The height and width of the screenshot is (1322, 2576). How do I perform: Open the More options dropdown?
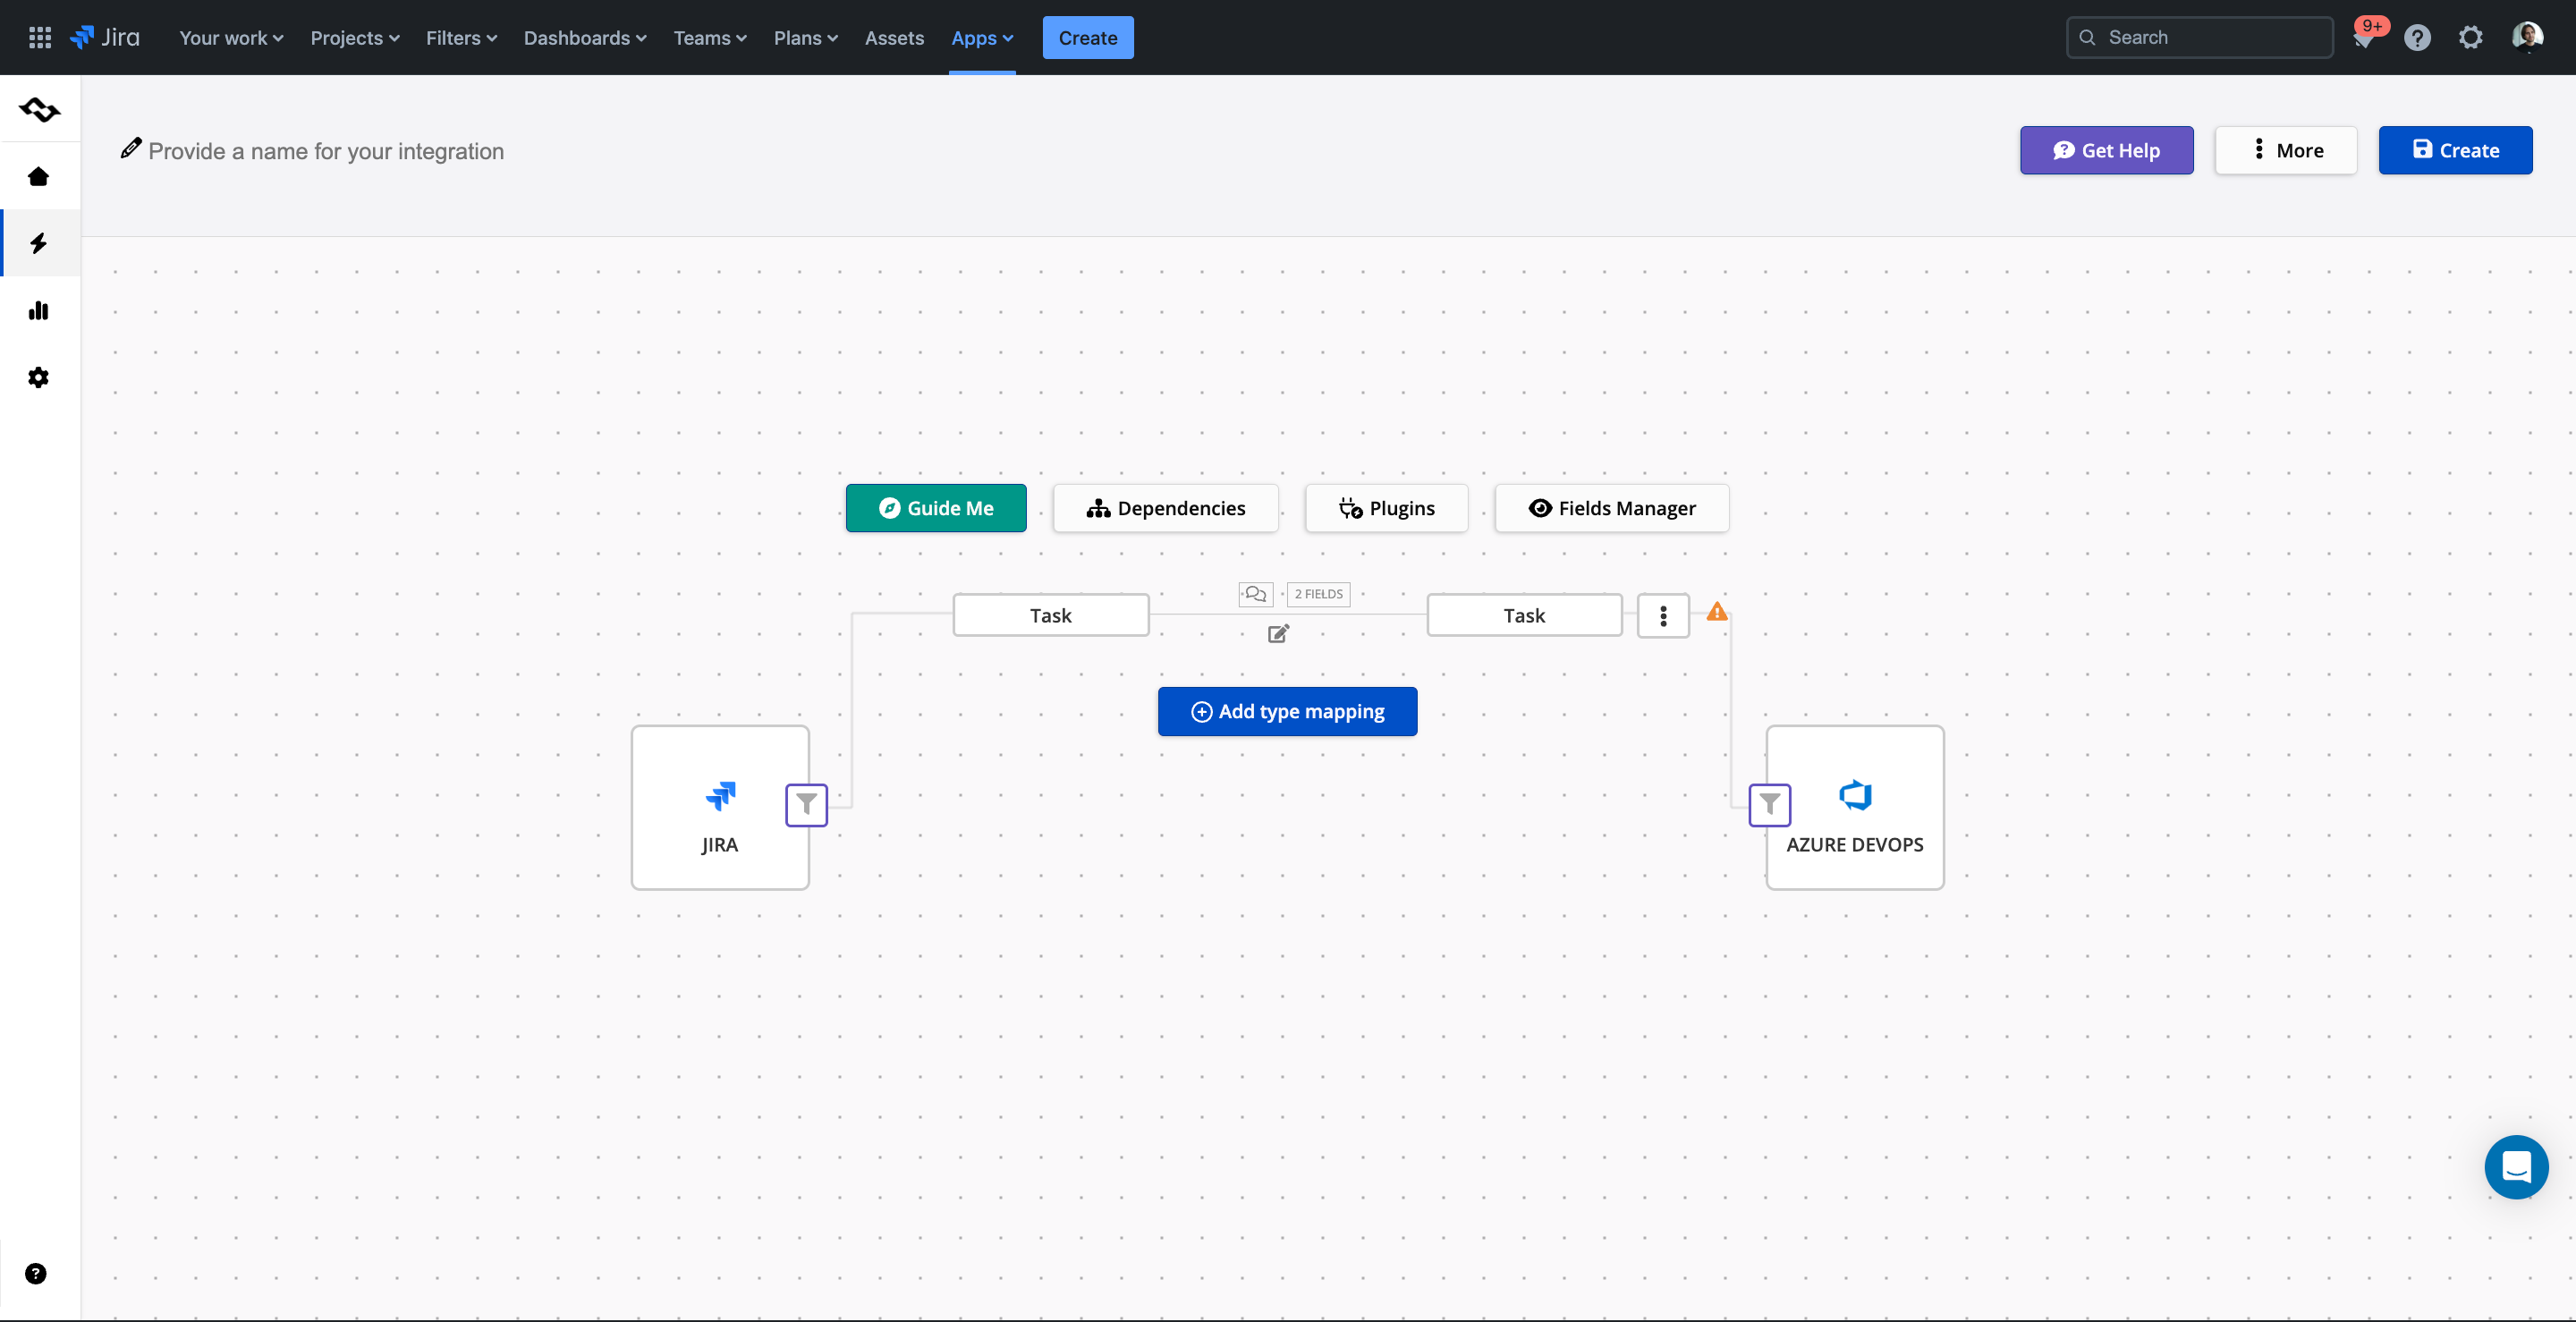2286,150
